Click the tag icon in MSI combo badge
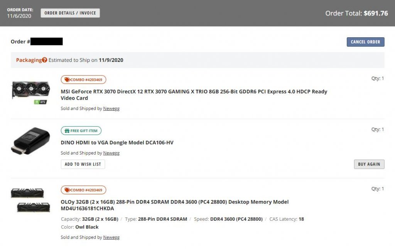The width and height of the screenshot is (395, 250). [x=67, y=80]
